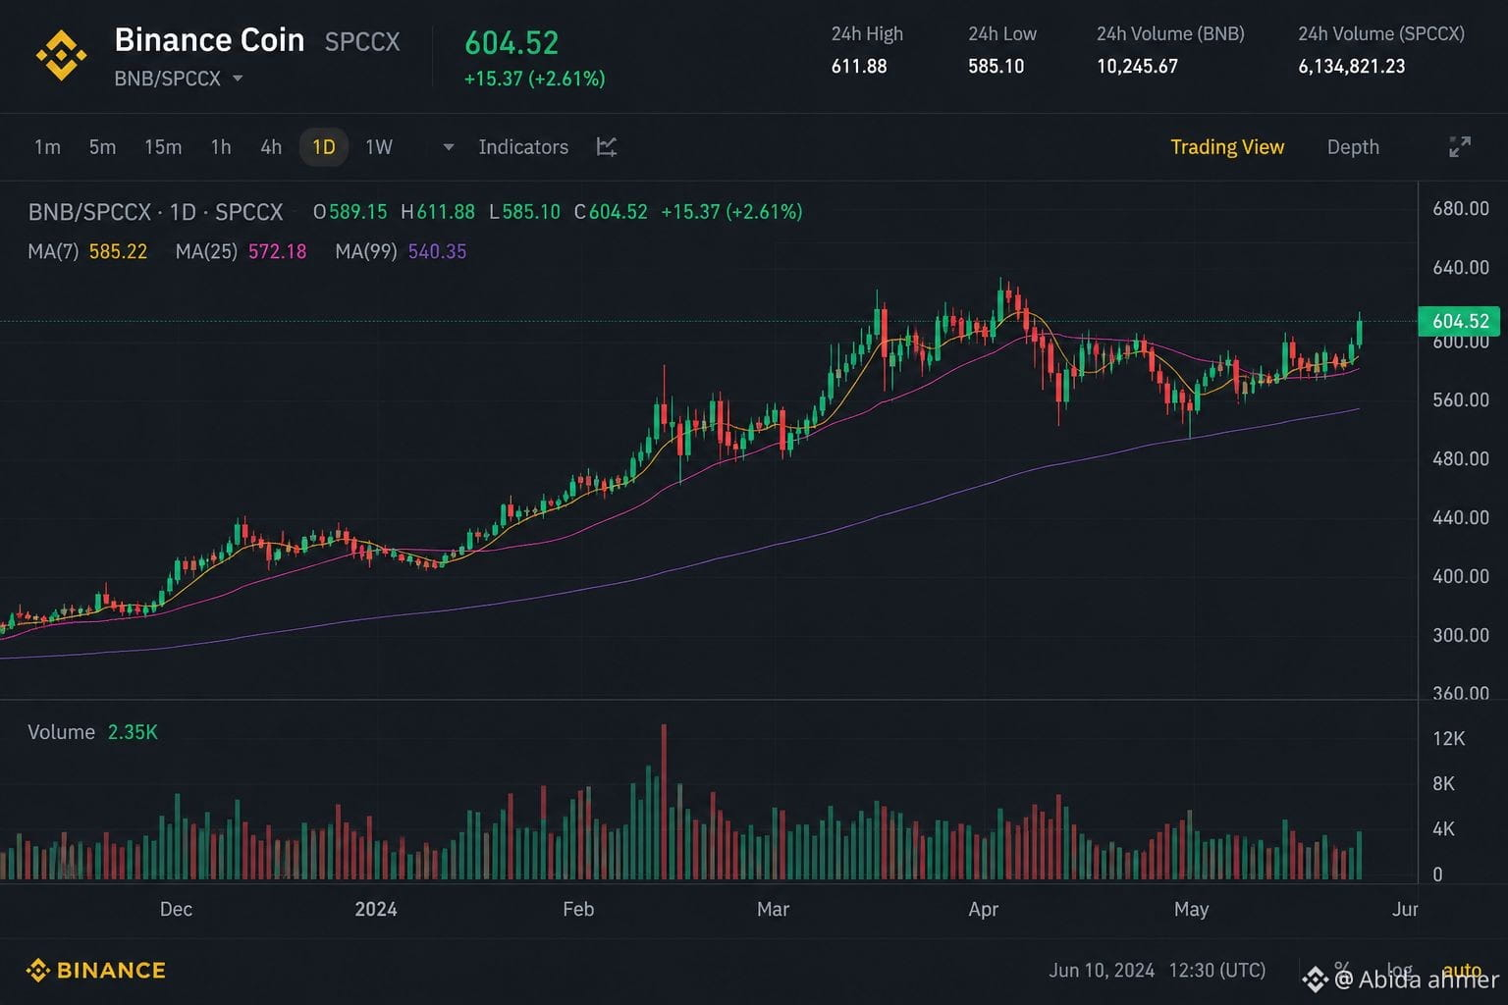Click the green 604.52 price axis label

[x=1460, y=321]
